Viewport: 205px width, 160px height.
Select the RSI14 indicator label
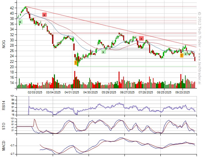tap(4, 106)
